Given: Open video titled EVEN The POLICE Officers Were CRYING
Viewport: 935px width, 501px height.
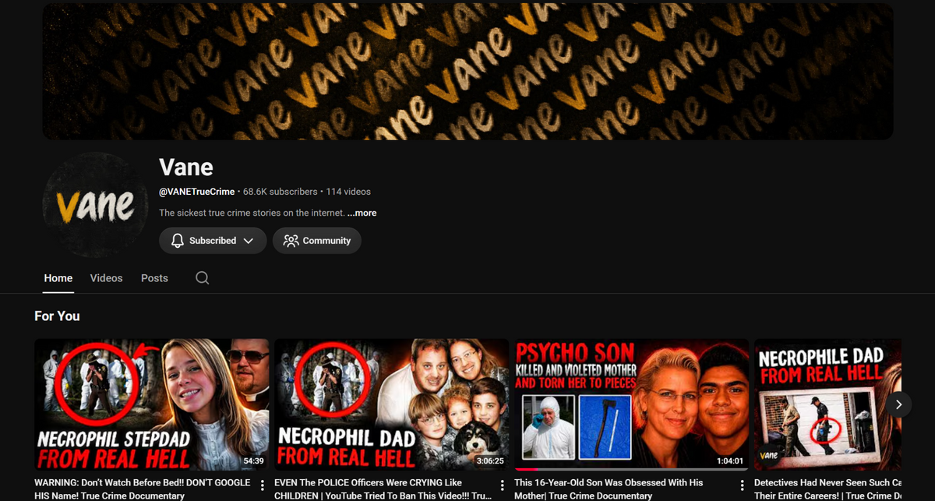Looking at the screenshot, I should click(x=383, y=489).
